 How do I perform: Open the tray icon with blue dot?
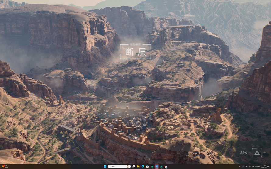[243, 167]
